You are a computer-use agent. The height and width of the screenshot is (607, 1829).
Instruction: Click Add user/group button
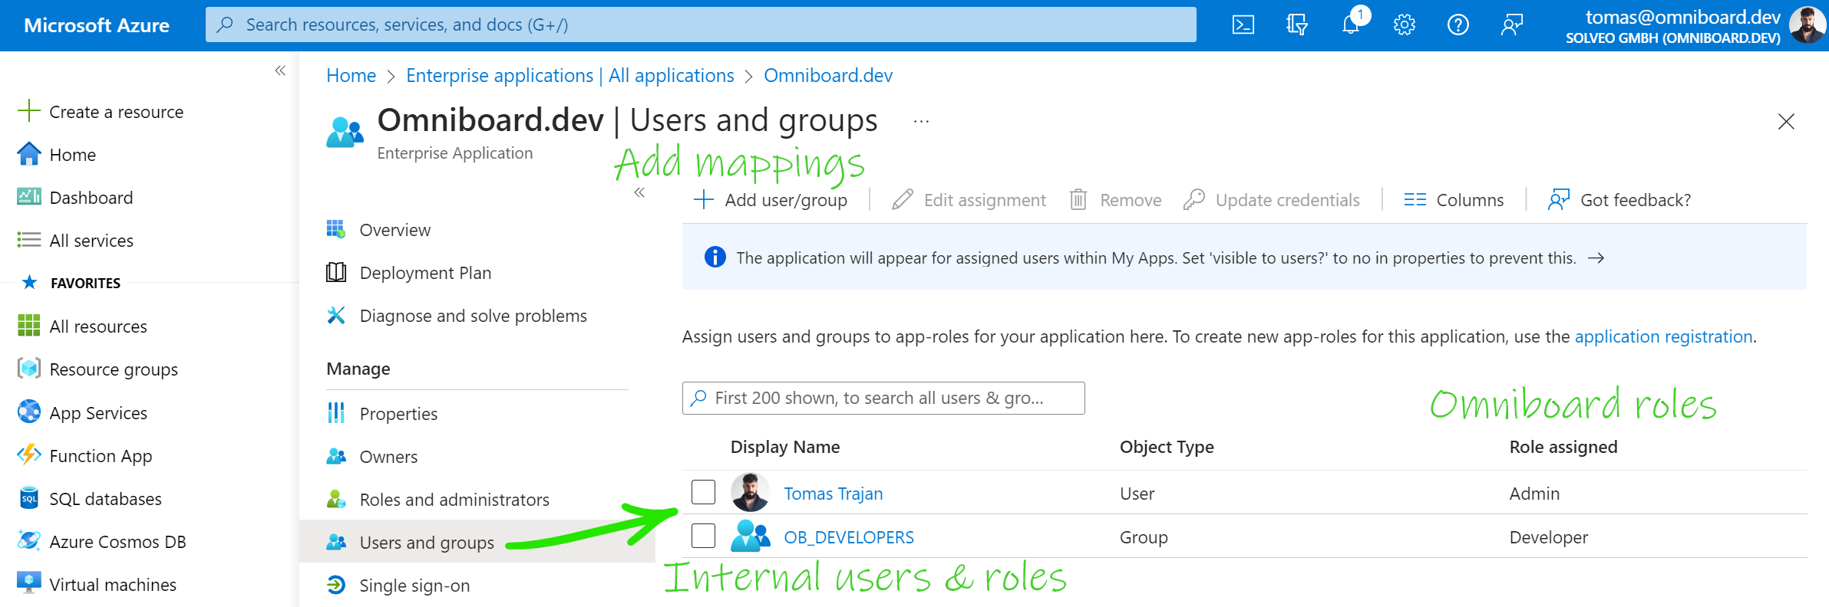(x=771, y=200)
